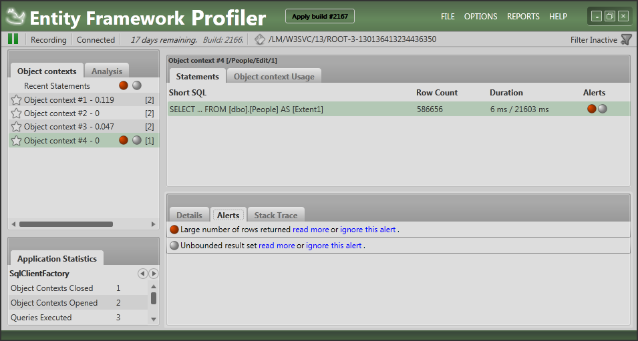
Task: Click Apply build #2167 button
Action: 319,16
